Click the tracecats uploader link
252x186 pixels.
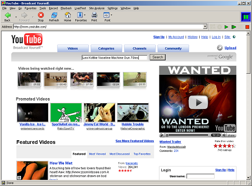132,163
